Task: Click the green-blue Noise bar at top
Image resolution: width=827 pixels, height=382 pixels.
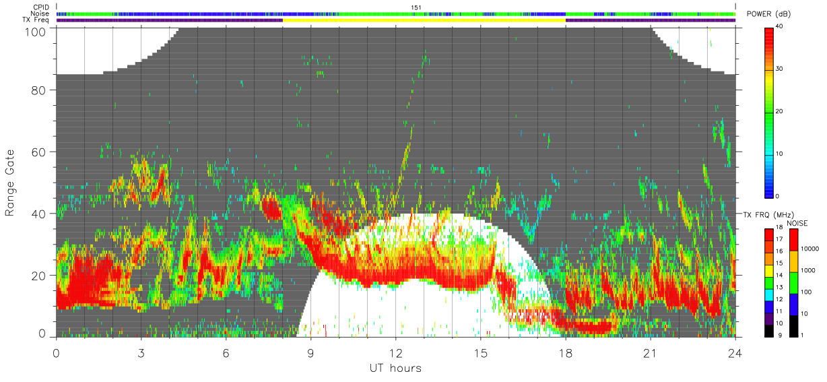Action: pyautogui.click(x=396, y=13)
